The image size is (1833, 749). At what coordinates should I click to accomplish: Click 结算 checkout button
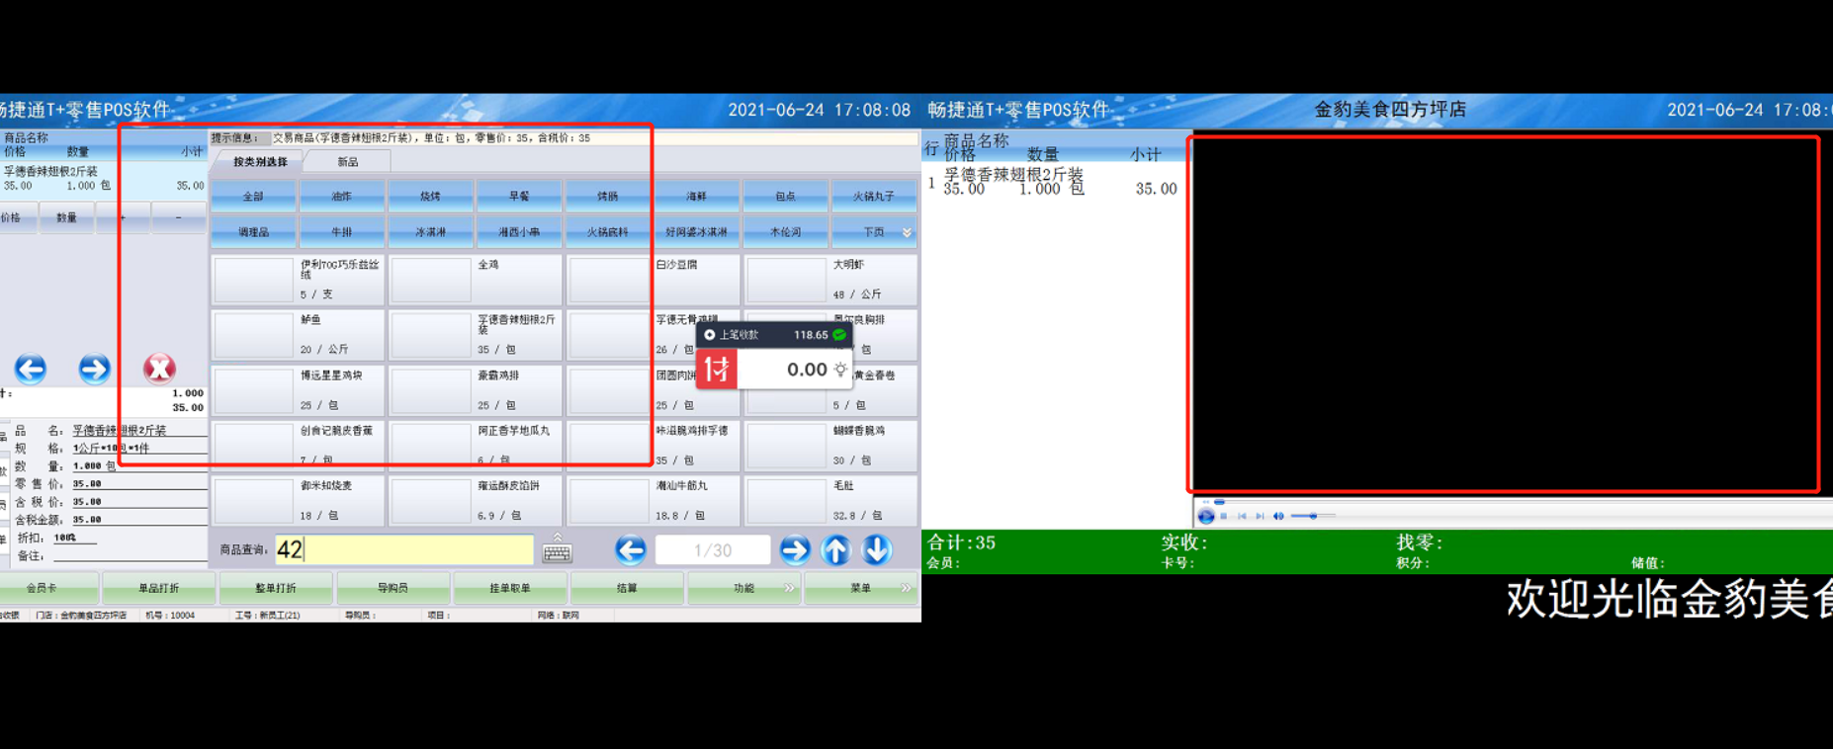coord(627,588)
